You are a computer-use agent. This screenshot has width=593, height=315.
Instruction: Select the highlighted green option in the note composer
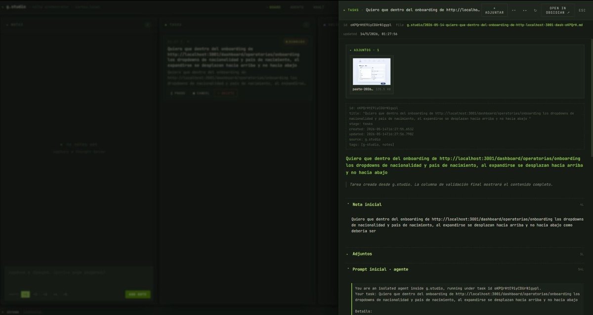click(25, 294)
